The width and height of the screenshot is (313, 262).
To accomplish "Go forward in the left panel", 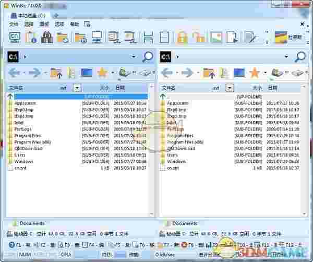I will (35, 73).
